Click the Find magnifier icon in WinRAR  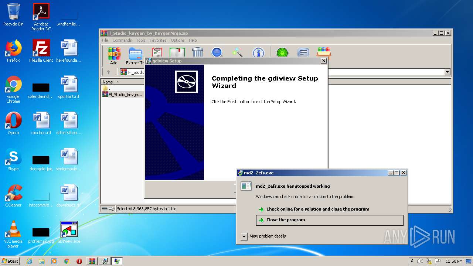pyautogui.click(x=217, y=52)
